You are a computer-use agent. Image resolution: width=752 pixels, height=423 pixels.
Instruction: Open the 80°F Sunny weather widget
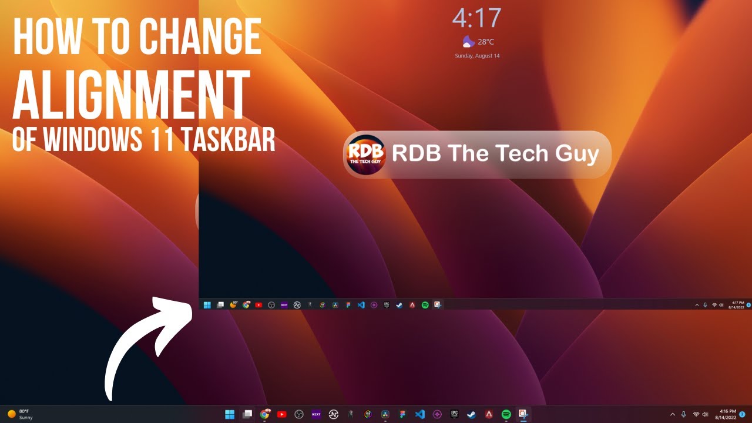point(20,414)
